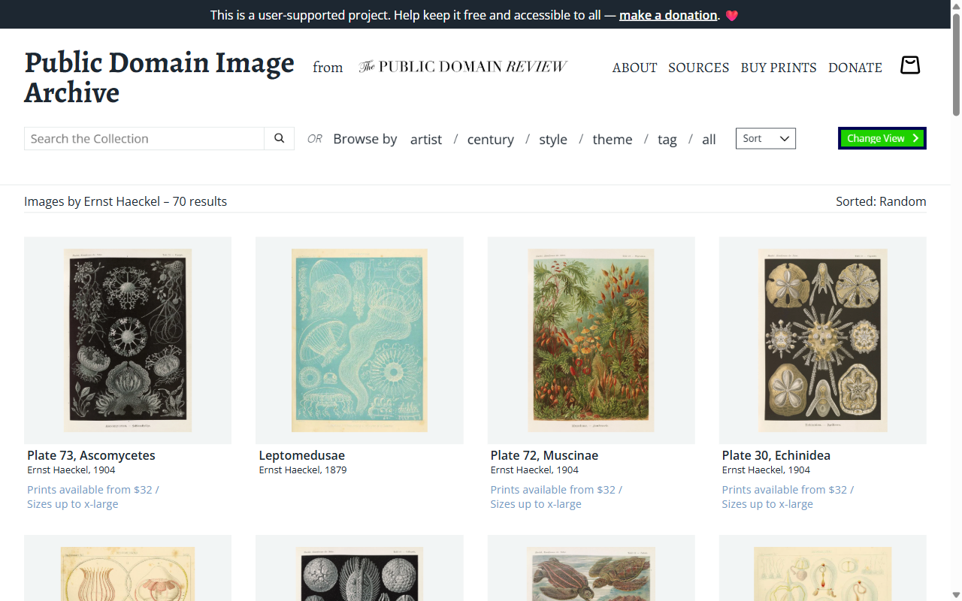Click 'Images by Ernst Haeckel – 70 results' text

coord(126,201)
